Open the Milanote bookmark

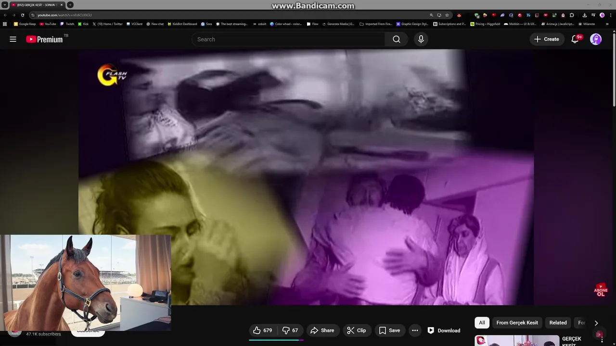(587, 24)
